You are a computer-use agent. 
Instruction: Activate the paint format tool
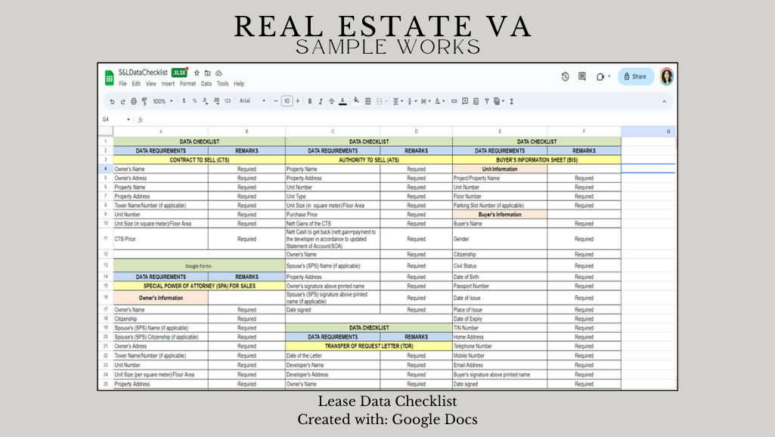144,101
